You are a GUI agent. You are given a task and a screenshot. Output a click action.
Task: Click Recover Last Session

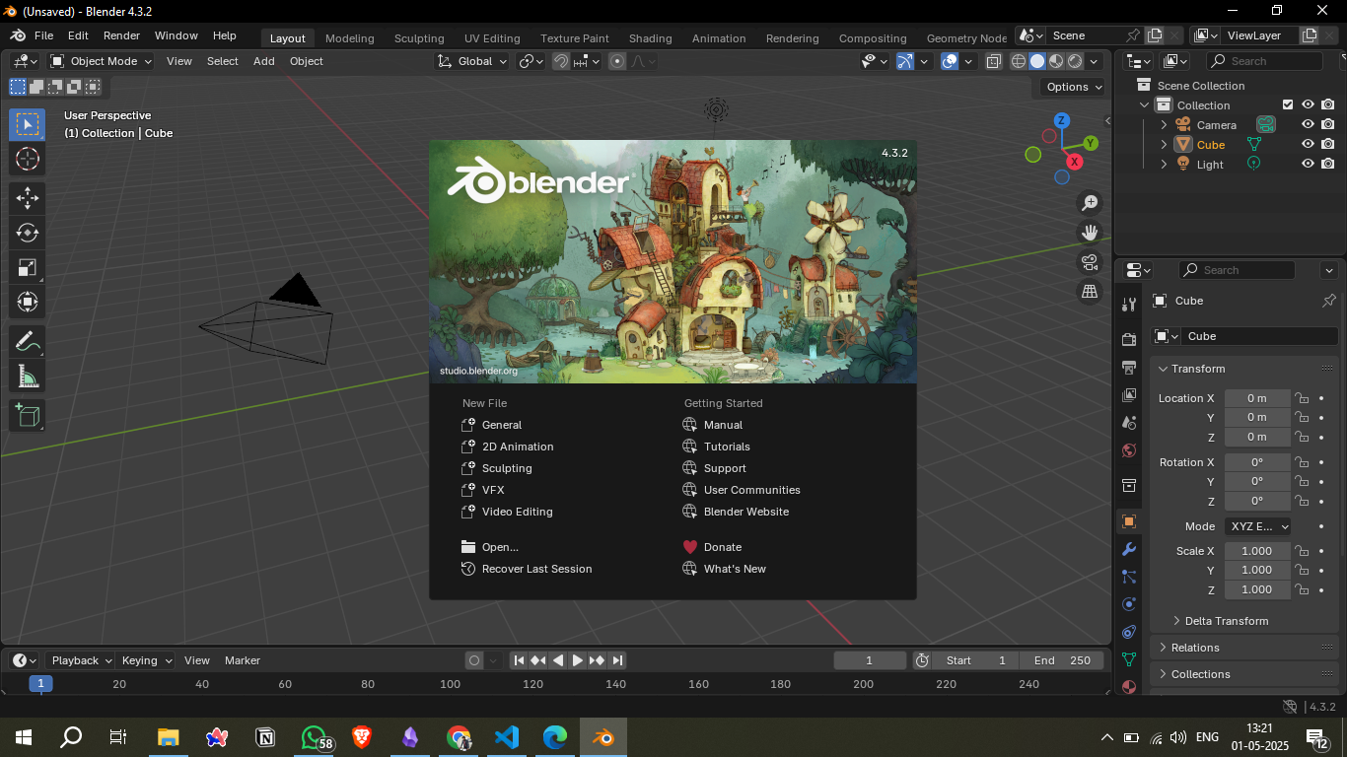527,569
